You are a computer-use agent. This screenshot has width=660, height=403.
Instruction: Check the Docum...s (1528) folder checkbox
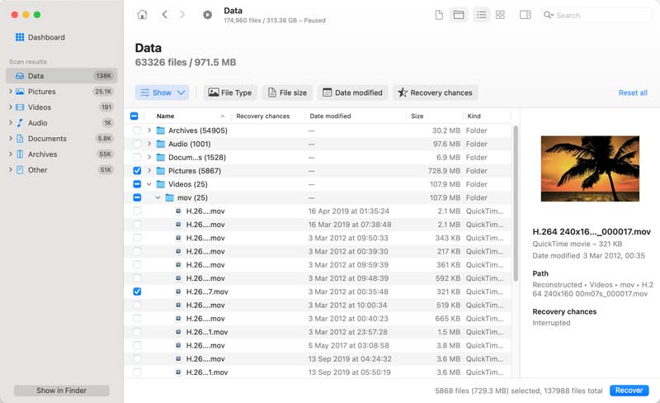(x=137, y=157)
